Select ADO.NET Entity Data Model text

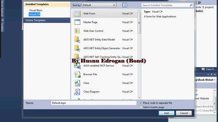(99, 40)
